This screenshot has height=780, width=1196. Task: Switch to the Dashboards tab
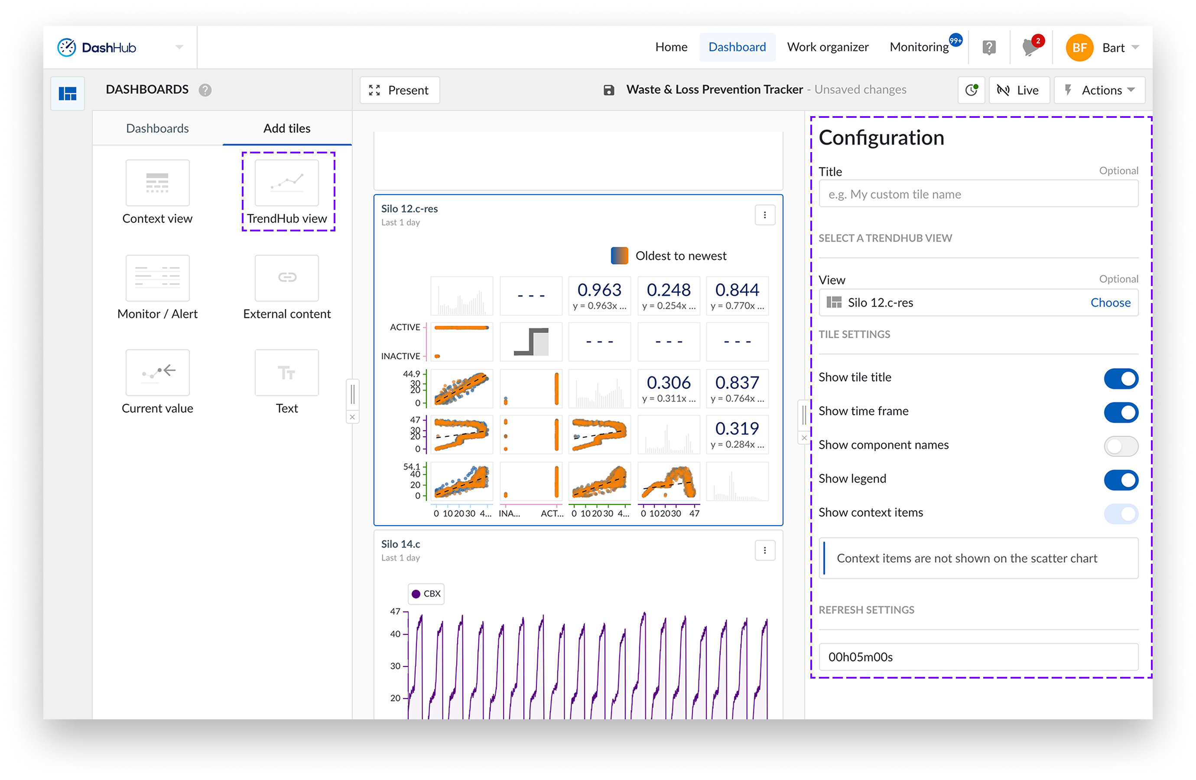pos(157,128)
